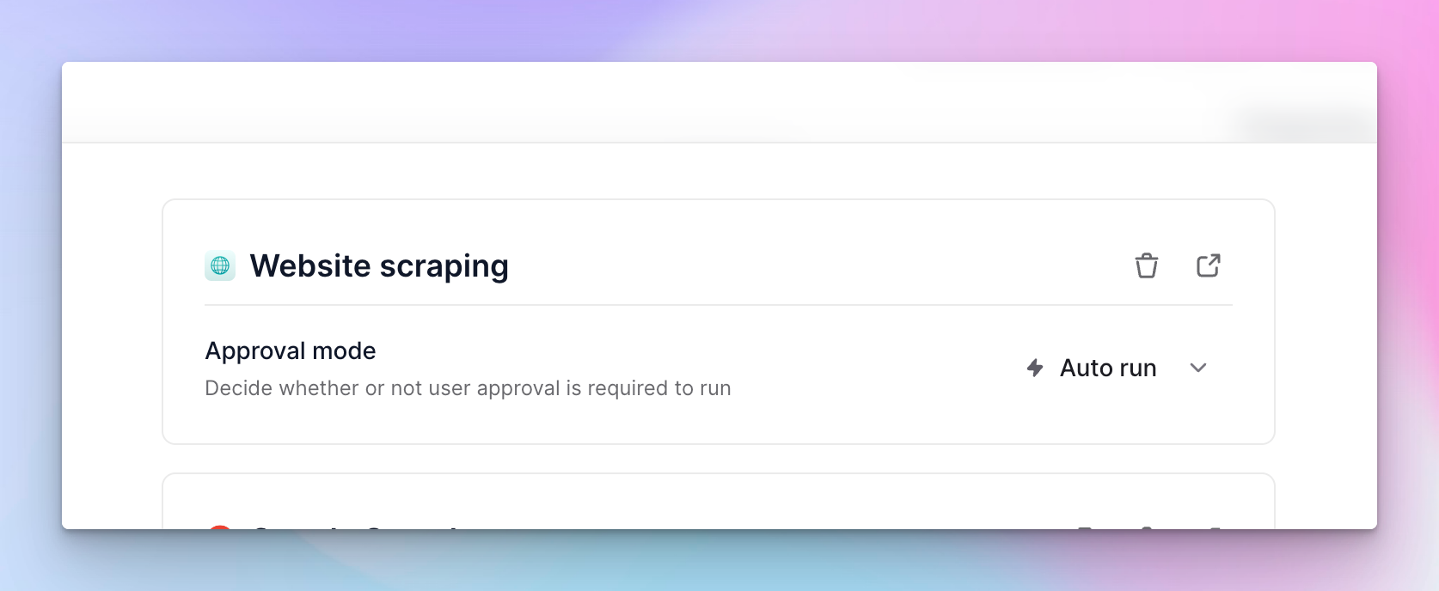
Task: Click the Auto run lightning bolt icon
Action: (1035, 368)
